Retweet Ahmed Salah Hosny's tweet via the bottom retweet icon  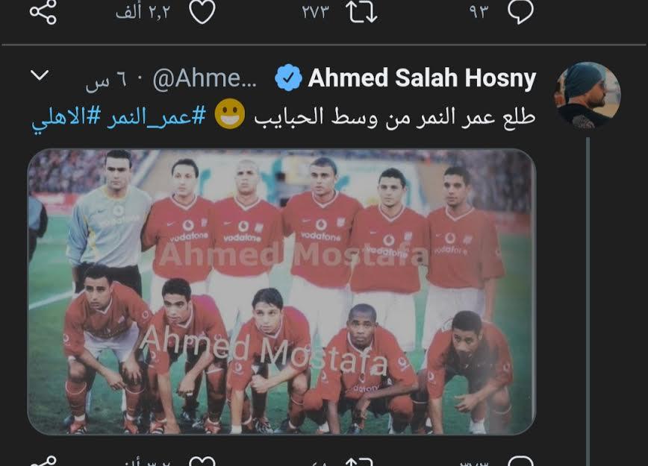tap(359, 461)
